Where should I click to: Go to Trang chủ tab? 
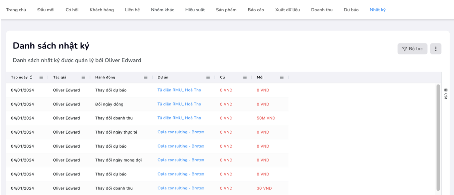16,10
